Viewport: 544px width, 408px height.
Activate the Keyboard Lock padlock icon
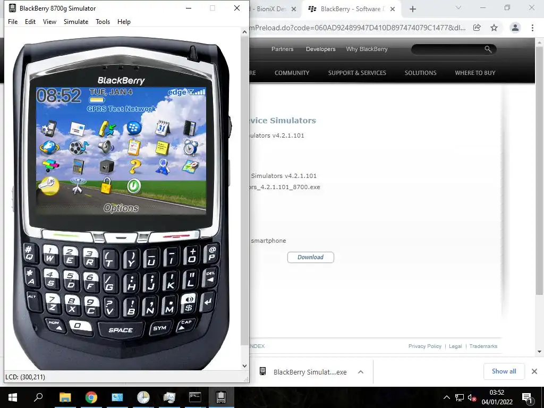[x=106, y=185]
